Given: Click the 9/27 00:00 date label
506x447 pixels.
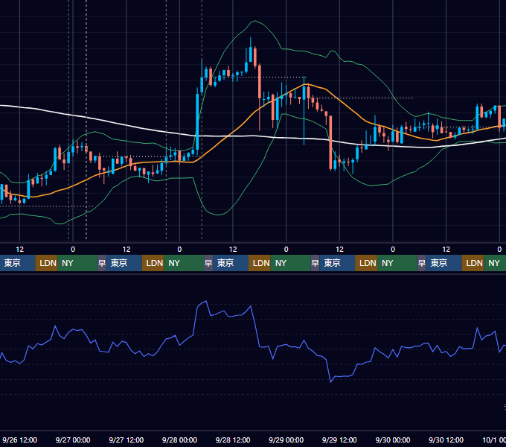Looking at the screenshot, I should [x=73, y=440].
